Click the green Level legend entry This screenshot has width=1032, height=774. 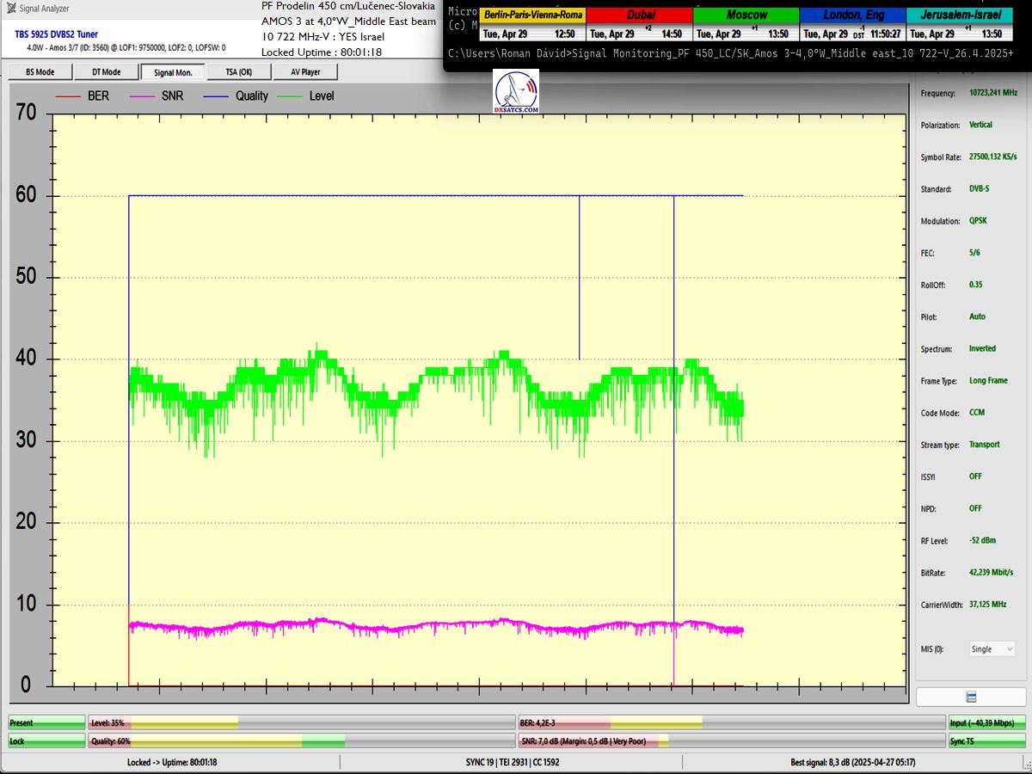pos(311,96)
